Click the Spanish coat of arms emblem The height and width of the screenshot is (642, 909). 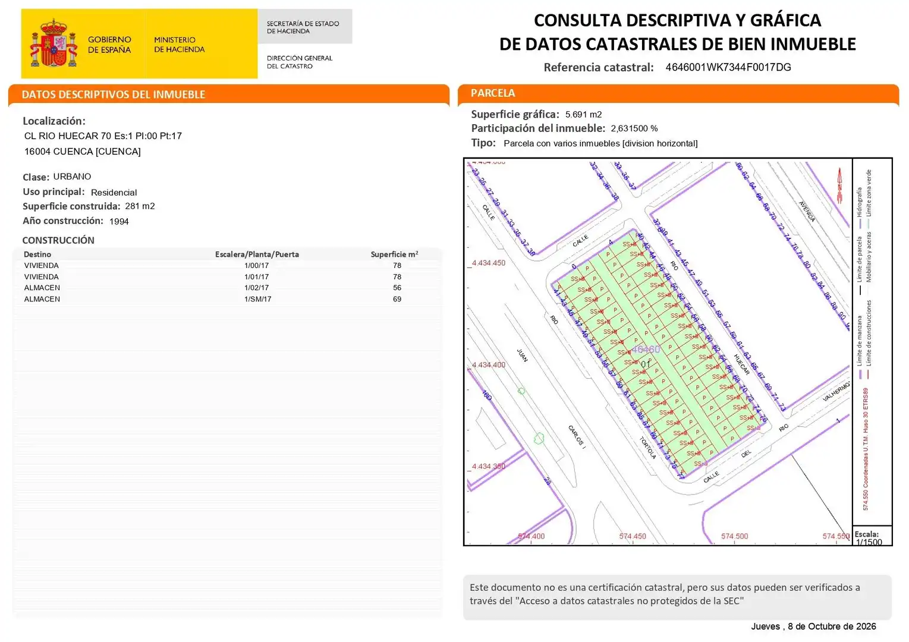pyautogui.click(x=54, y=44)
